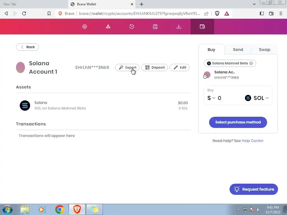Viewport: 287px width, 215px height.
Task: Select the Wallet icon in top bar
Action: (x=202, y=27)
